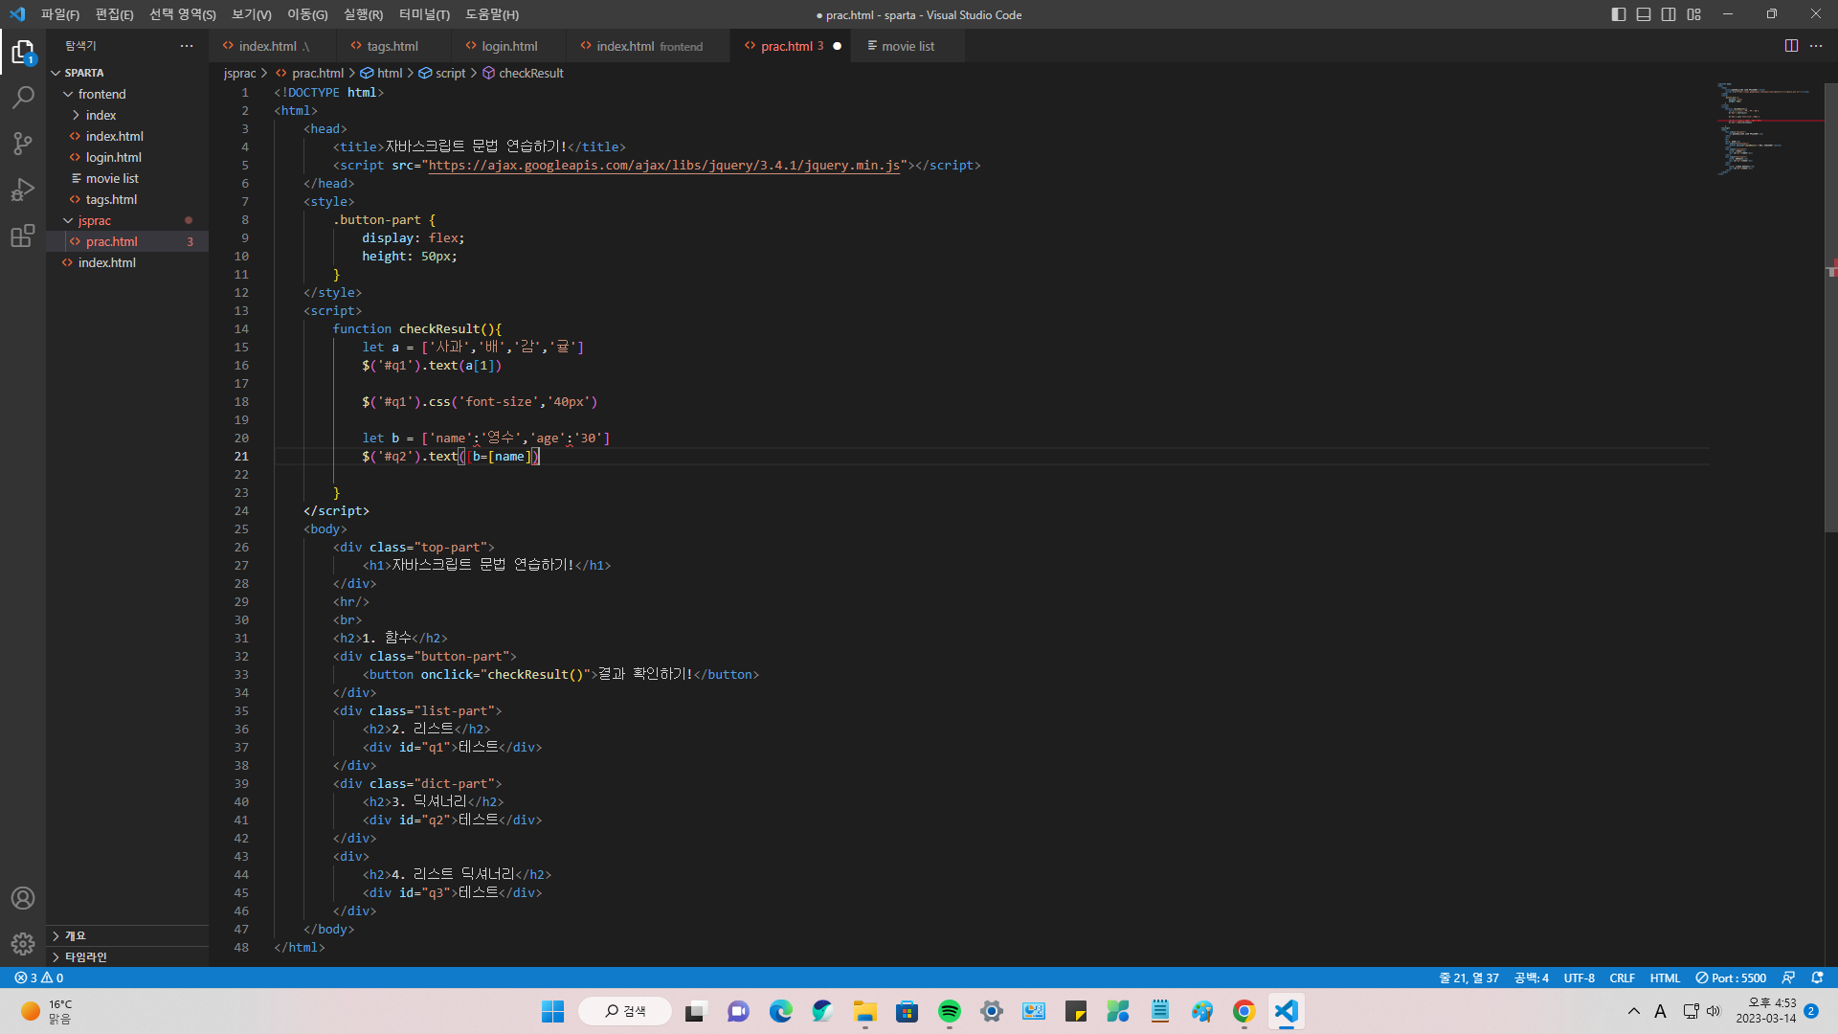This screenshot has width=1838, height=1034.
Task: Open the html breadcrumb dropdown
Action: [383, 73]
